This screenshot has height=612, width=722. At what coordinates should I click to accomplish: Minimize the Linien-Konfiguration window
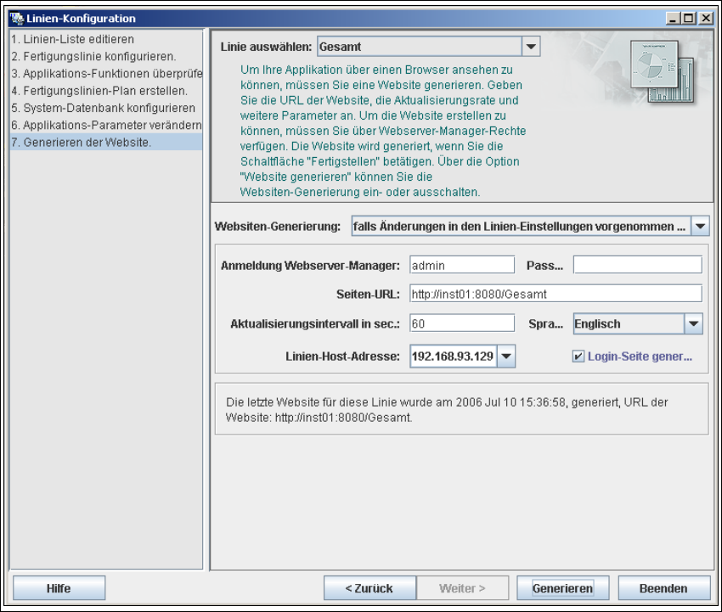[673, 19]
